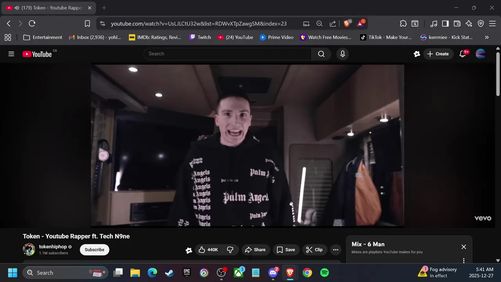Click the Create button

[x=438, y=54]
